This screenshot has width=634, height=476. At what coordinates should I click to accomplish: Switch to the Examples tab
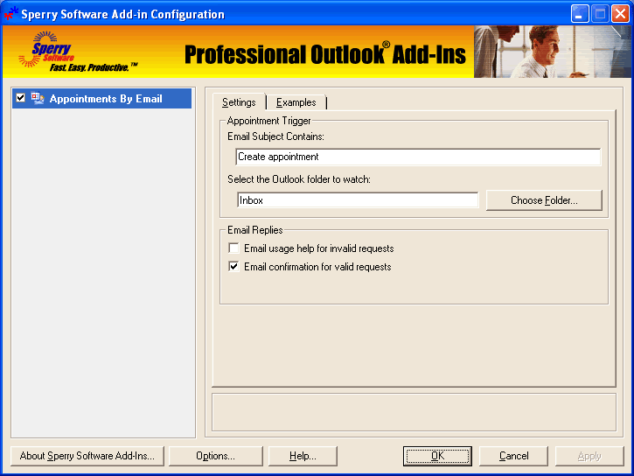pos(296,102)
